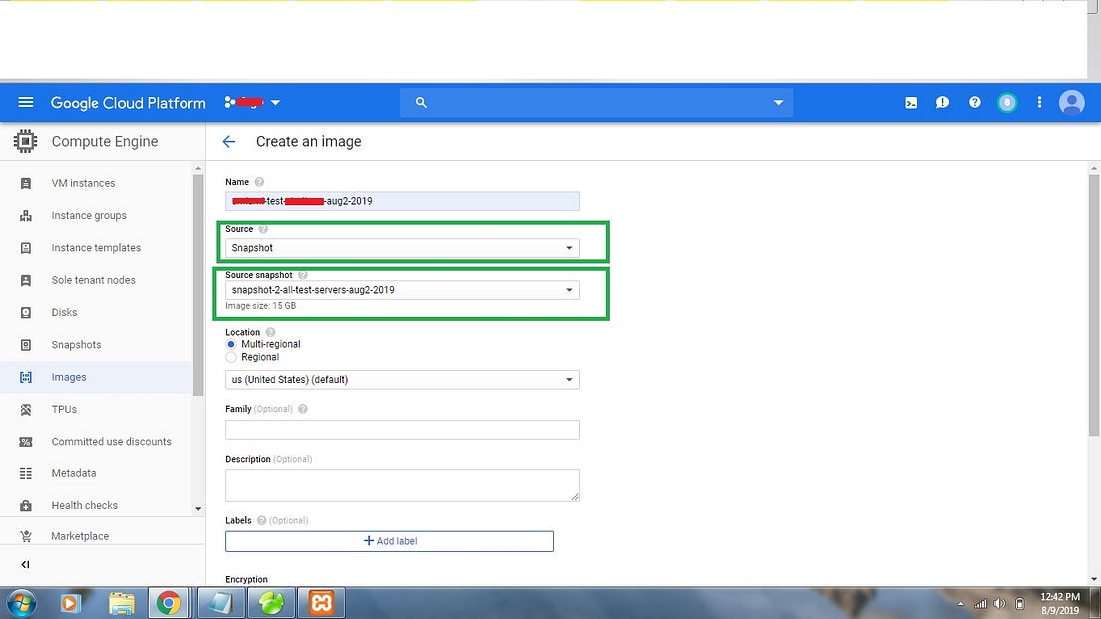Open the Marketplace from the sidebar

pos(80,536)
